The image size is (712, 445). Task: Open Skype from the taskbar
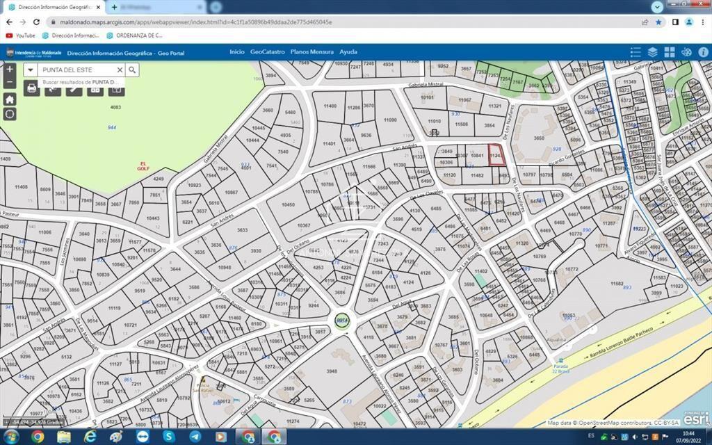coord(169,437)
